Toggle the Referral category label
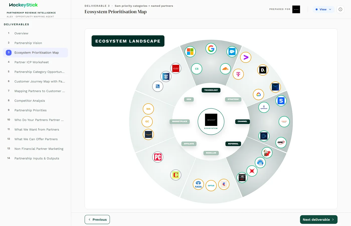Screen dimensions: 351x226 pos(233,144)
